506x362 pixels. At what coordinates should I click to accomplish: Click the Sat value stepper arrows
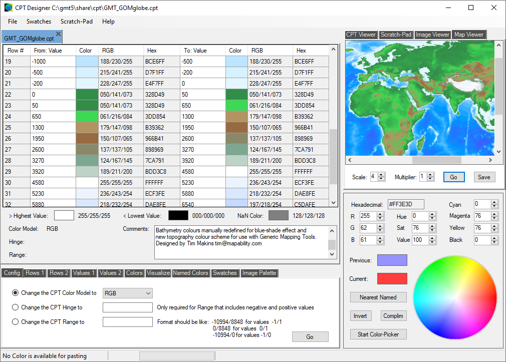coord(433,228)
